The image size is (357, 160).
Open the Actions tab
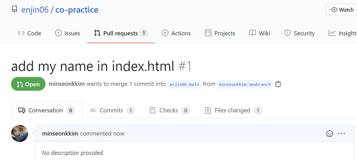[x=176, y=33]
